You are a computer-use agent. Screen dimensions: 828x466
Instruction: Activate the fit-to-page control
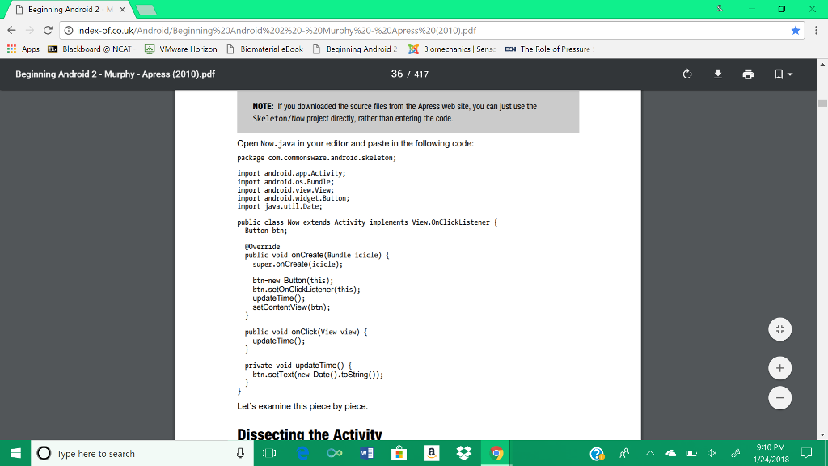(x=779, y=329)
